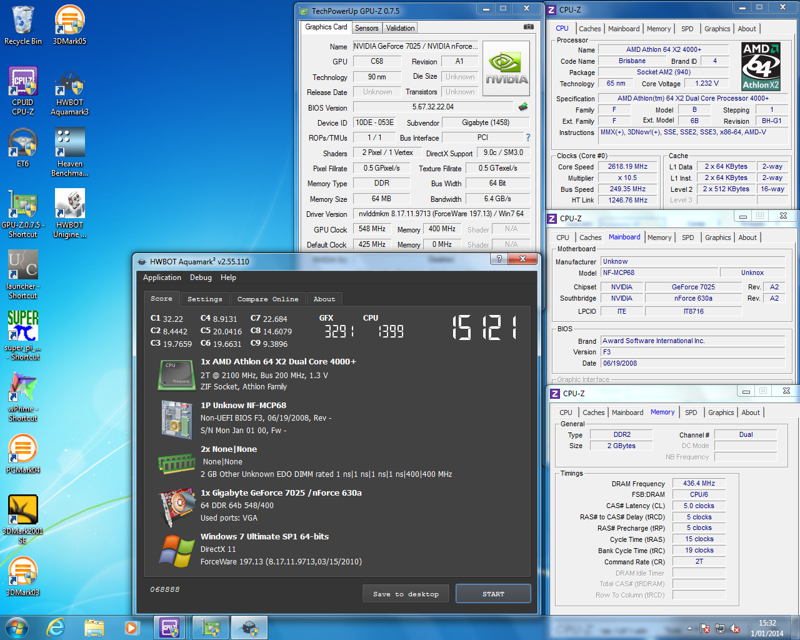Switch to the Settings tab in Aquamark
Image resolution: width=800 pixels, height=640 pixels.
coord(204,299)
